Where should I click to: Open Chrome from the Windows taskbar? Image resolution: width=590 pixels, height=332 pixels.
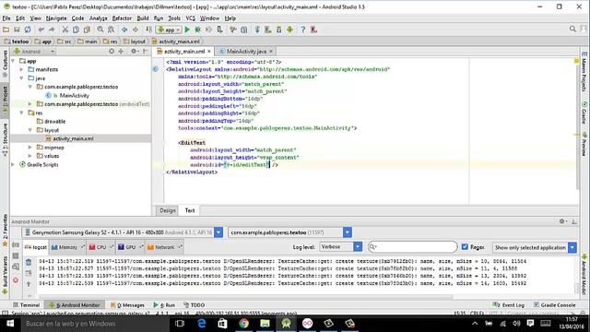click(243, 324)
